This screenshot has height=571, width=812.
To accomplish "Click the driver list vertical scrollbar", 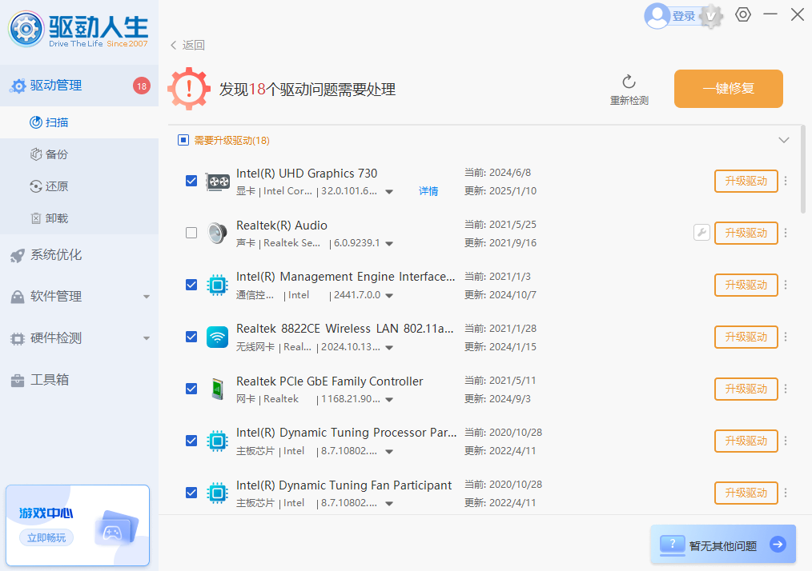I will point(803,169).
